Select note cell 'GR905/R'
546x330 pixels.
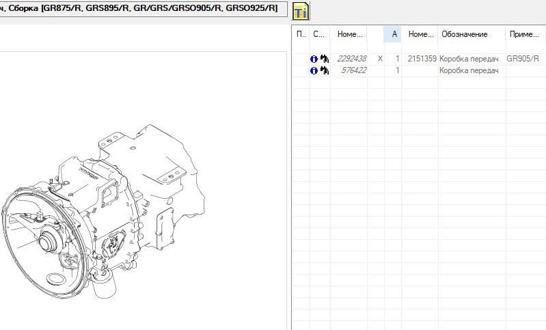[x=523, y=59]
